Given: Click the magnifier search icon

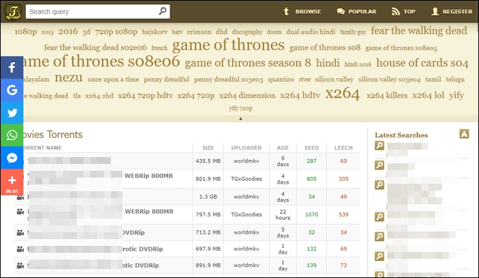Looking at the screenshot, I should [x=163, y=11].
